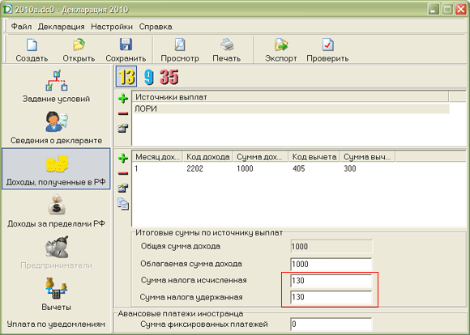Screen dimensions: 470x335
Task: Select the ЛОРИ payment source row
Action: (291, 108)
